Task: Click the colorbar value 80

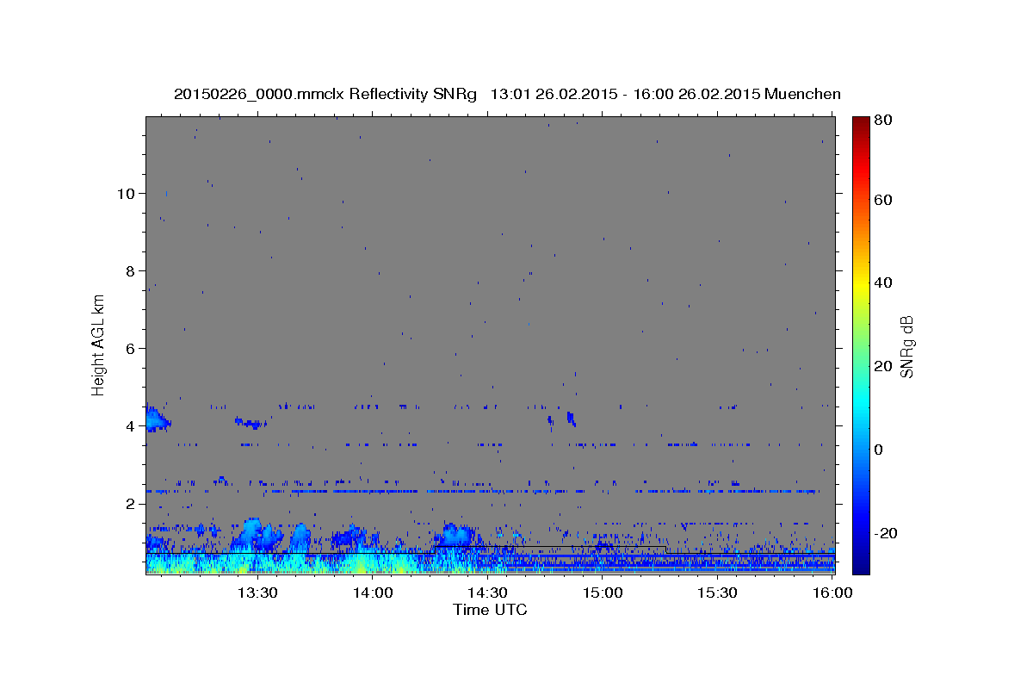Action: (882, 121)
